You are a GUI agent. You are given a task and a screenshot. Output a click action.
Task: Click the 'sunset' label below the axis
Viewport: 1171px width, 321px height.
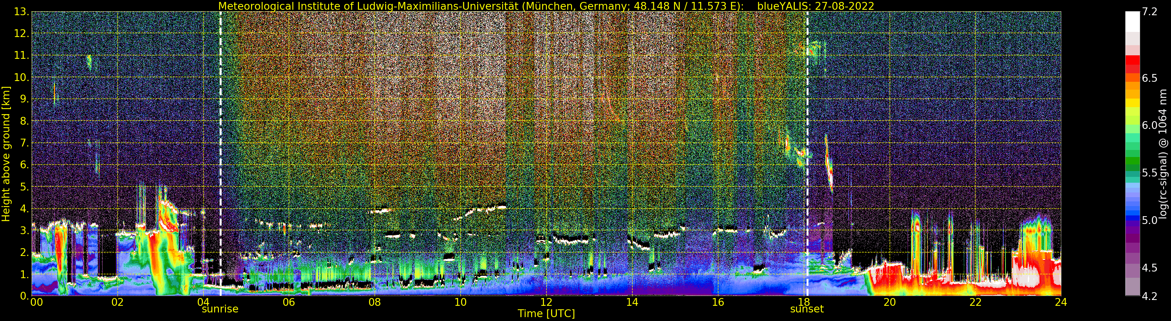pos(807,309)
